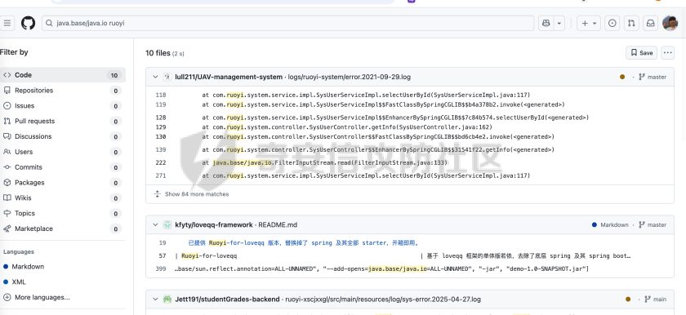Jump to line 271 selectUserById match
This screenshot has width=686, height=315.
pyautogui.click(x=161, y=175)
